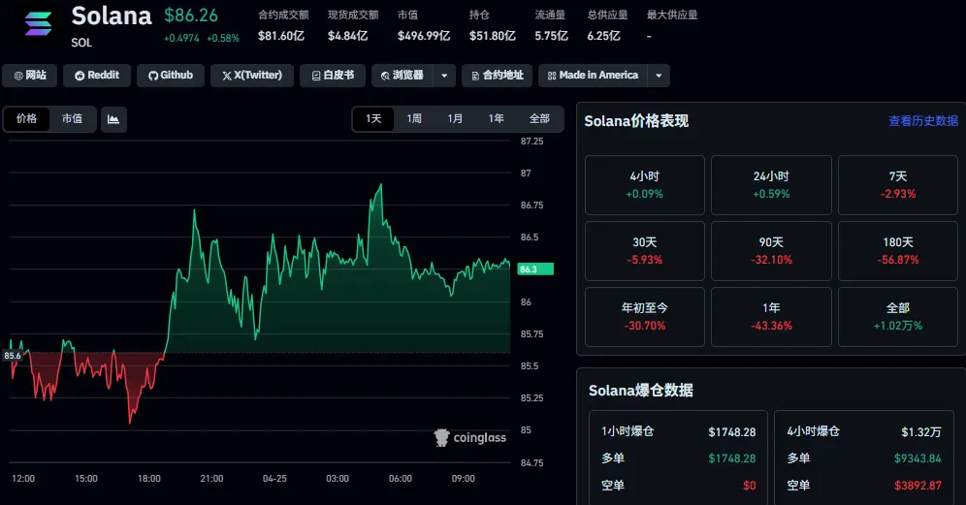Click the +0.58% price change text
Screen dimensions: 966x505
click(x=223, y=38)
